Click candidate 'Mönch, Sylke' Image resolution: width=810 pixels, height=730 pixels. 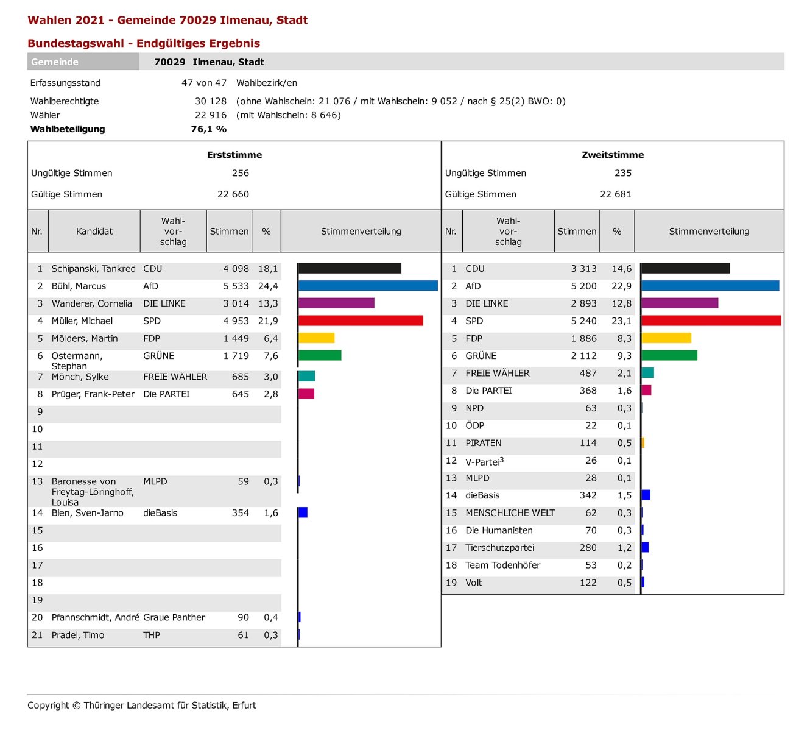pos(80,377)
